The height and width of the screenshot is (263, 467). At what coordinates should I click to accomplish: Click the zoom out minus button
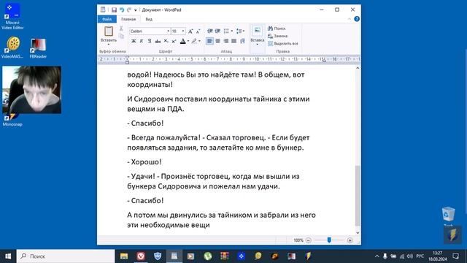308,240
